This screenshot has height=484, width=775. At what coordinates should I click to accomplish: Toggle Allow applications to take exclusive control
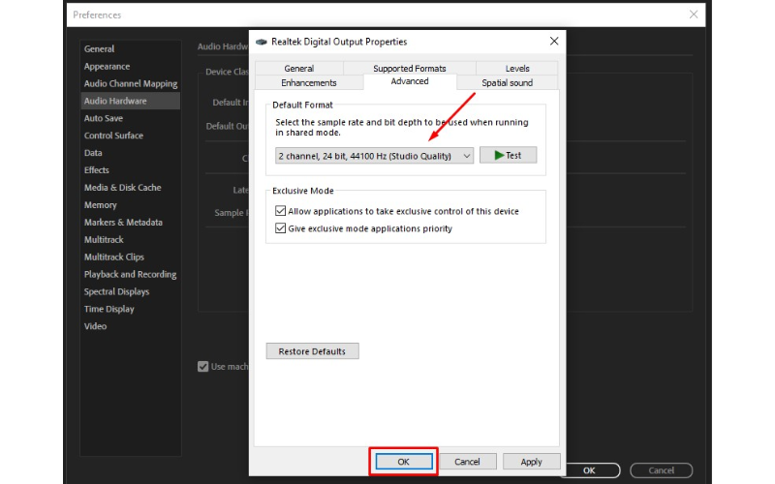click(281, 211)
